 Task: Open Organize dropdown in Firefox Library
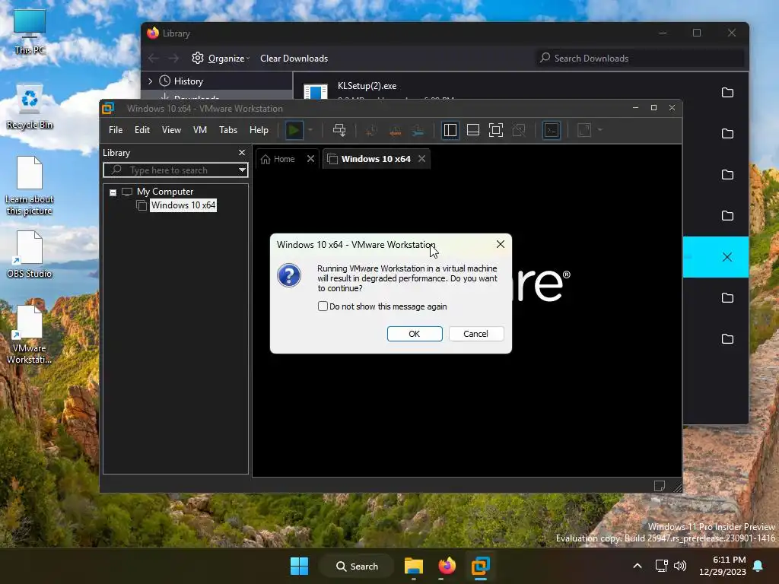(221, 58)
